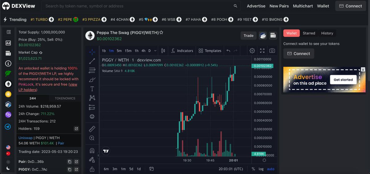Viewport: 370px width, 174px height.
Task: Select the brush drawing tool
Action: [92, 80]
